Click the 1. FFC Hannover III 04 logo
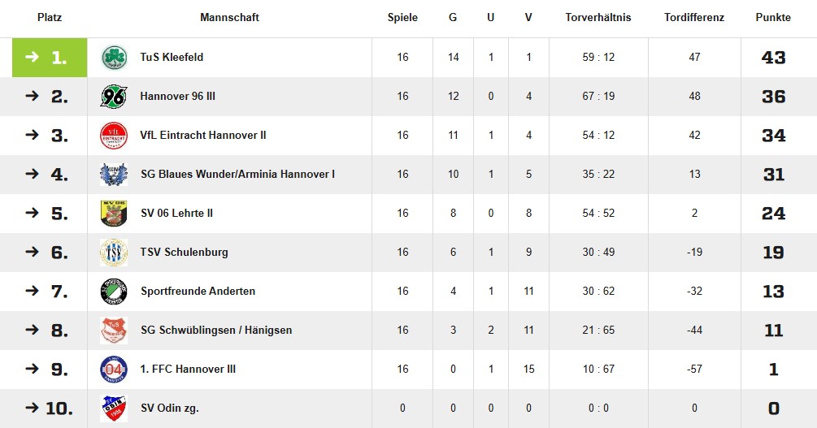 [114, 370]
